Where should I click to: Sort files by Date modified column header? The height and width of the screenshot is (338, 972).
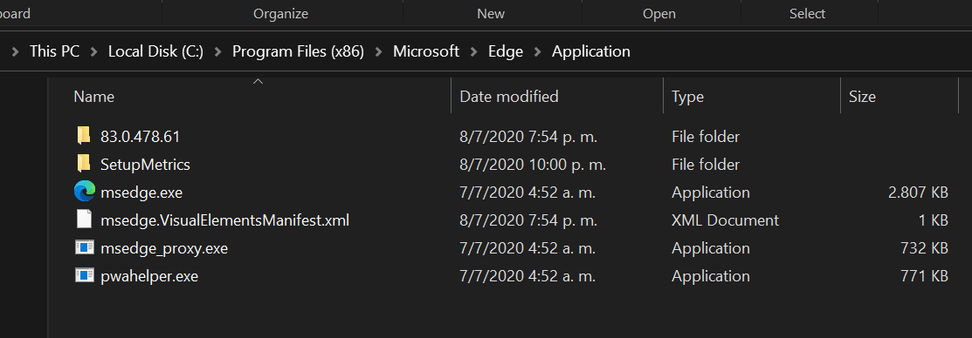509,97
